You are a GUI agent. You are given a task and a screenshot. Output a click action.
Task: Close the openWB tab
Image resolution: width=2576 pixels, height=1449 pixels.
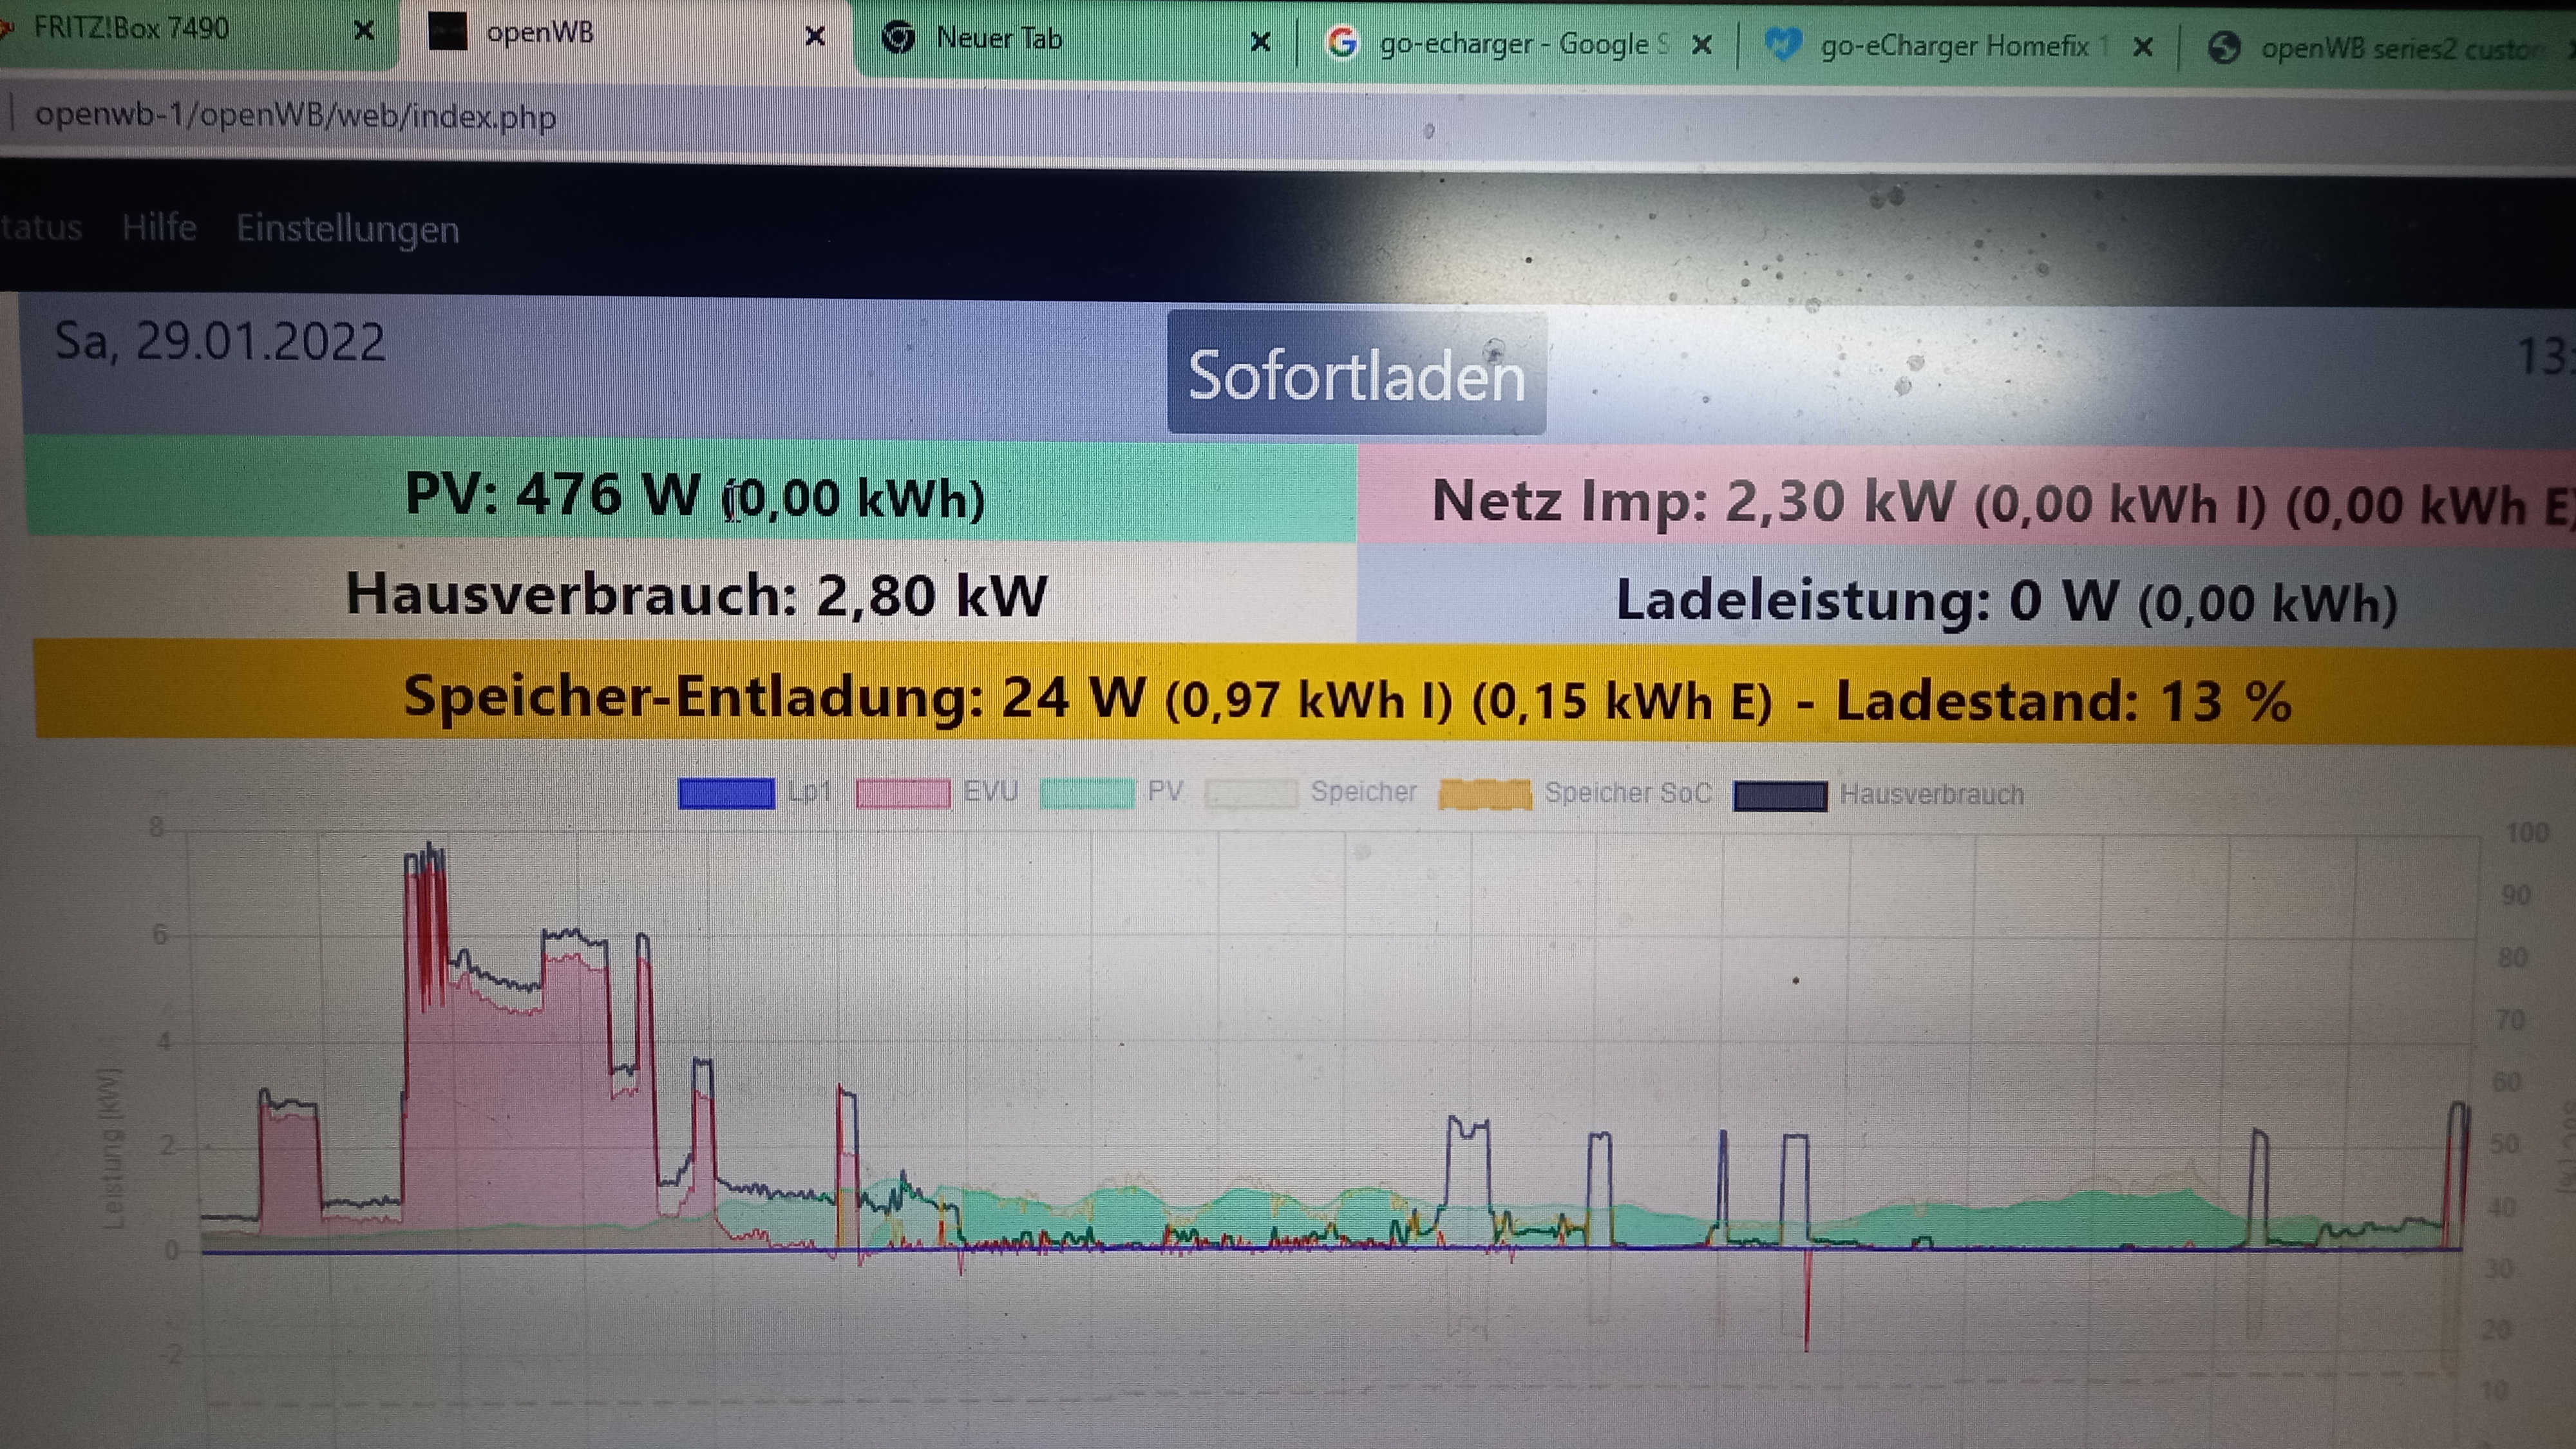click(815, 36)
